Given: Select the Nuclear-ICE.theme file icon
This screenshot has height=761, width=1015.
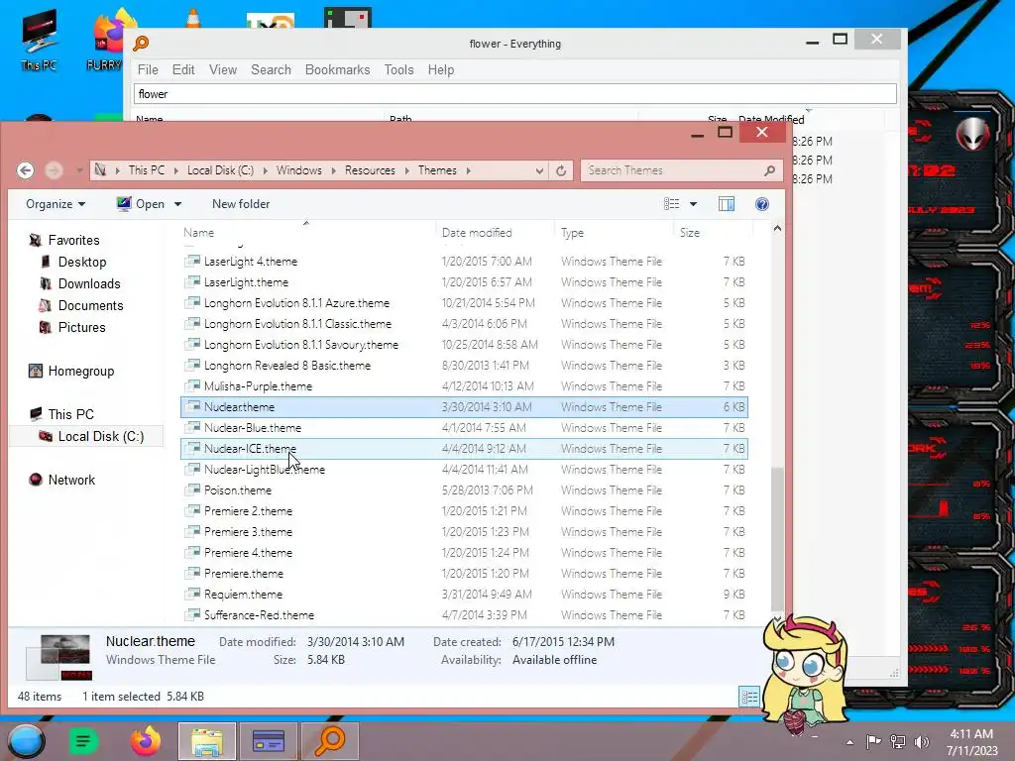Looking at the screenshot, I should coord(191,449).
